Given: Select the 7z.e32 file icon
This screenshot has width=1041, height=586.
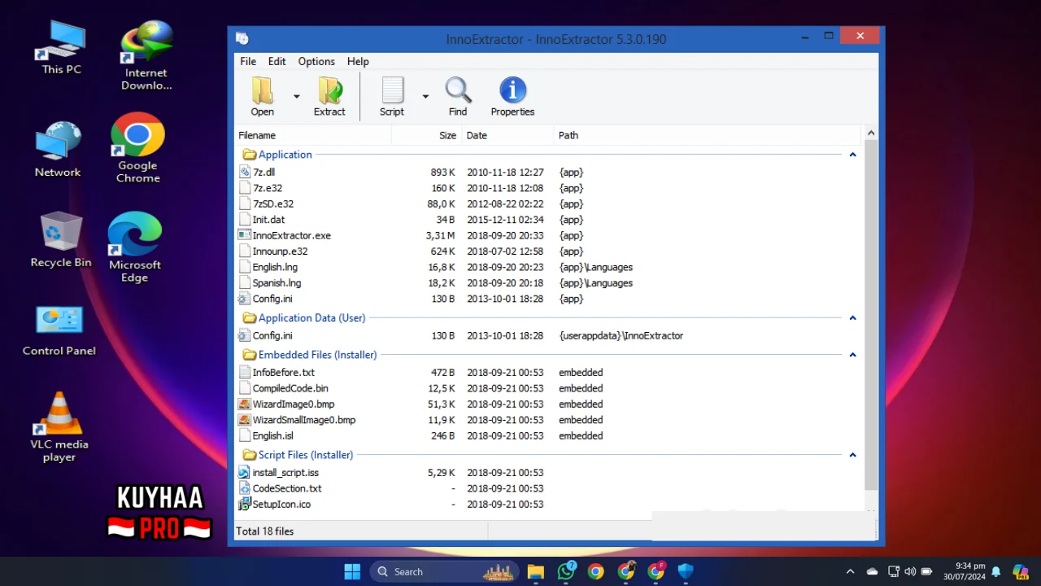Looking at the screenshot, I should pyautogui.click(x=246, y=188).
